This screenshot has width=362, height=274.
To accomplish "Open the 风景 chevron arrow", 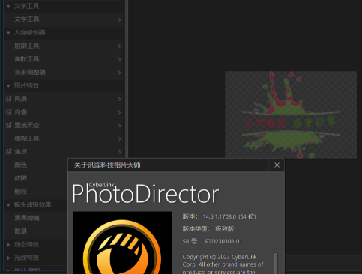I will [119, 99].
